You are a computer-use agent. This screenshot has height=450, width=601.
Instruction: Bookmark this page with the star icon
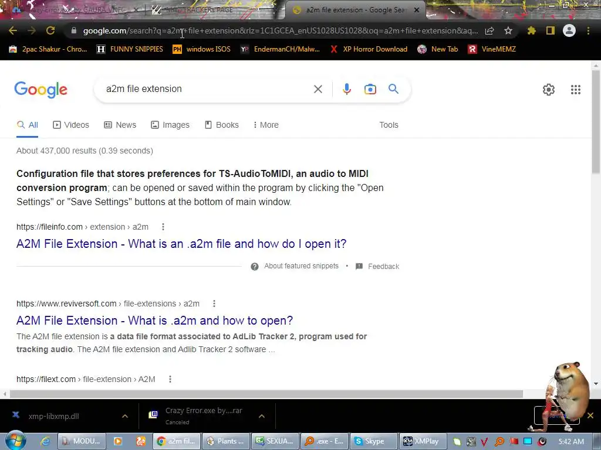click(x=508, y=30)
